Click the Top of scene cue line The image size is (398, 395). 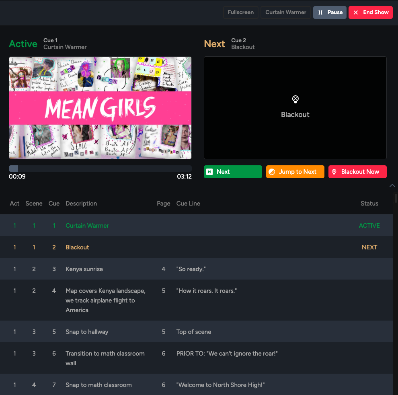tap(194, 332)
